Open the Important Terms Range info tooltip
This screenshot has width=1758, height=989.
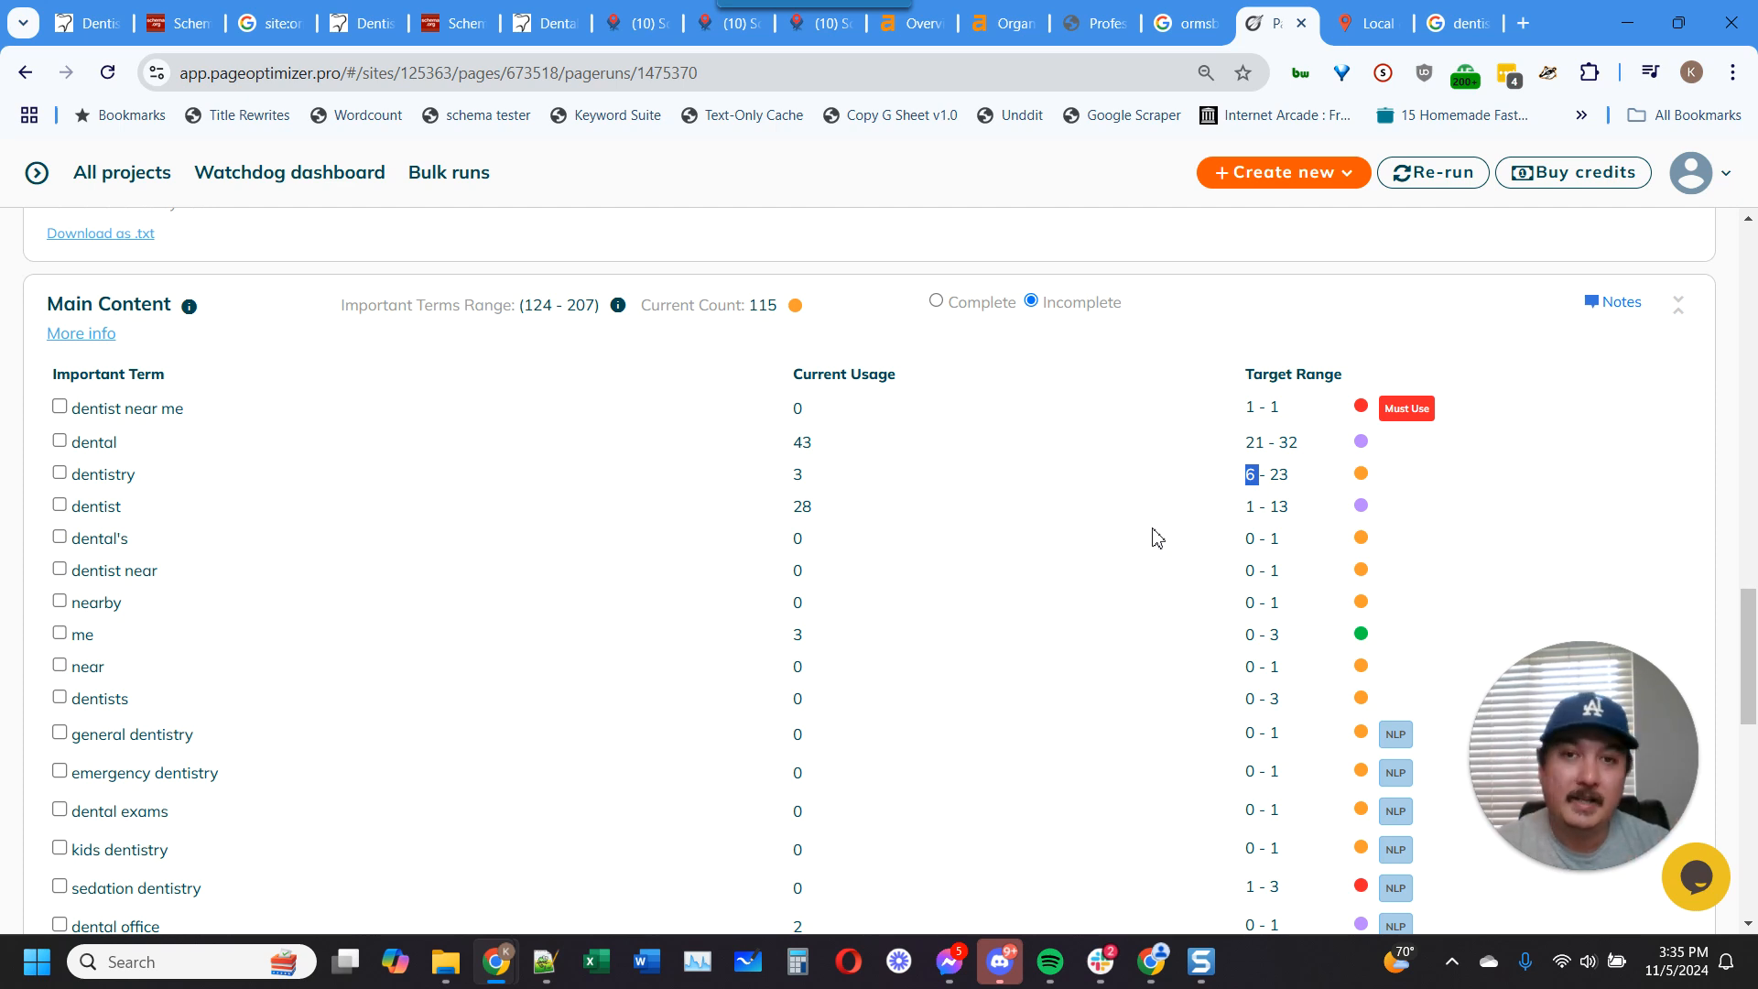619,306
